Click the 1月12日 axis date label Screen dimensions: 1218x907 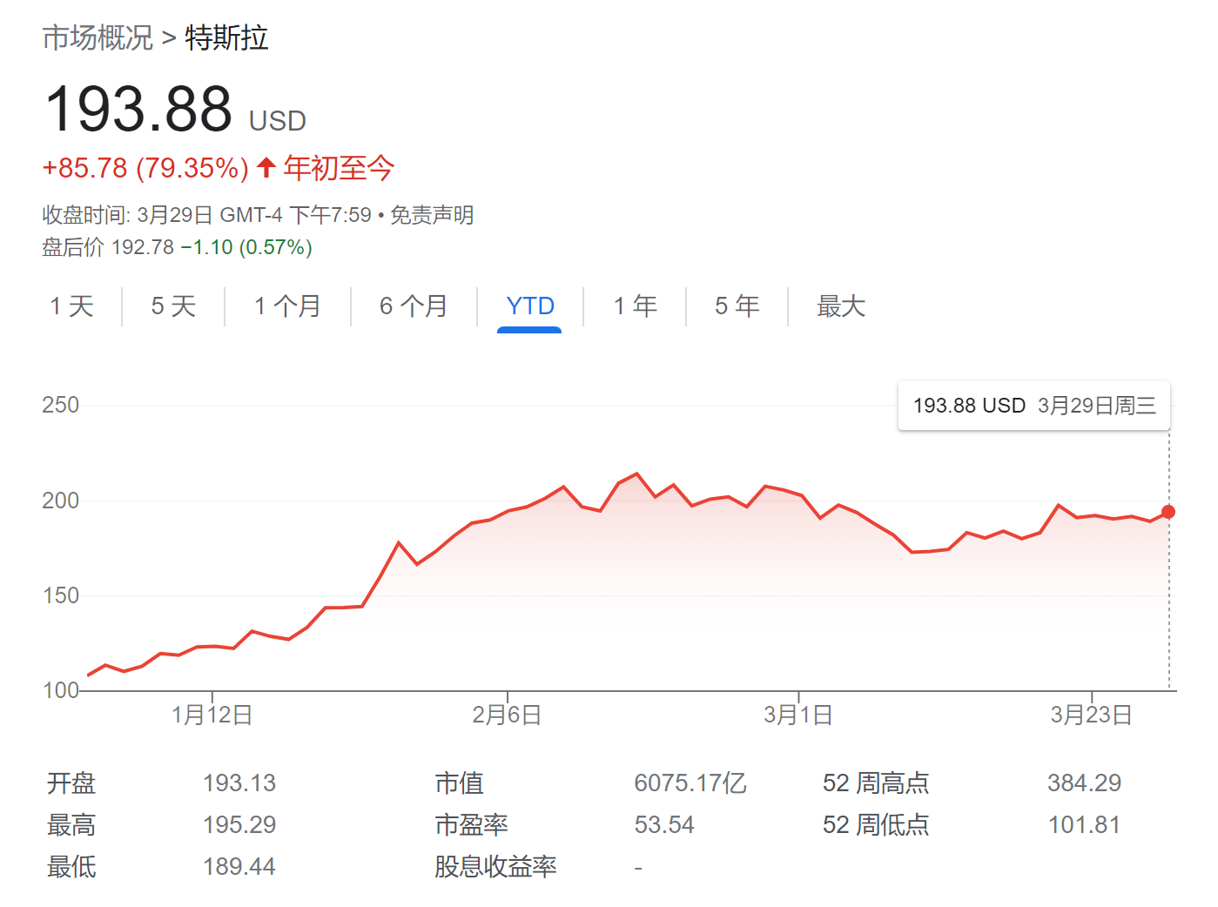point(212,716)
